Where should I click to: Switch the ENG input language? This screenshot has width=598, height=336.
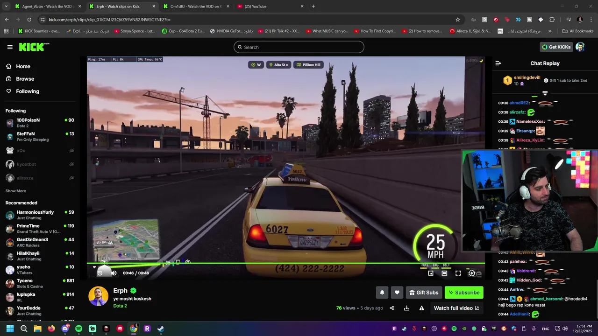[545, 329]
